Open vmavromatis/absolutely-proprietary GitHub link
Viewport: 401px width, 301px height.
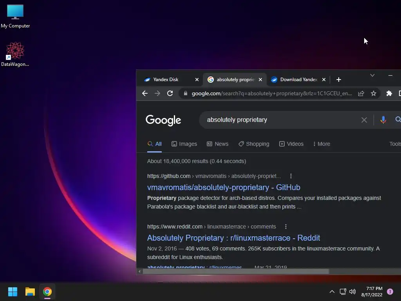click(224, 187)
